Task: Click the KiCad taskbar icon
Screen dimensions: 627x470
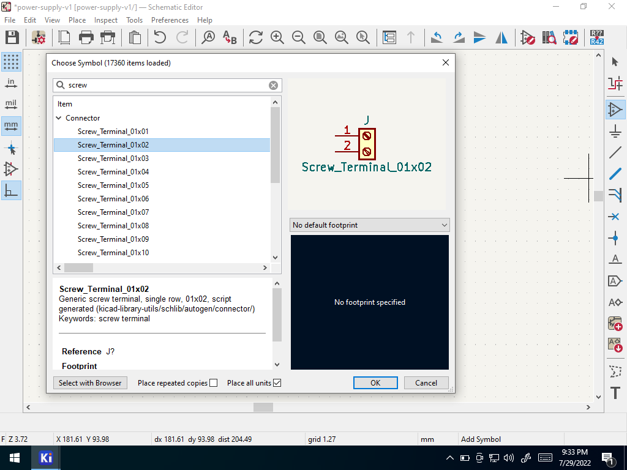Action: pos(46,458)
